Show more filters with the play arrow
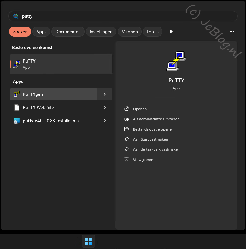Viewport: 246px width, 249px height. (x=171, y=32)
